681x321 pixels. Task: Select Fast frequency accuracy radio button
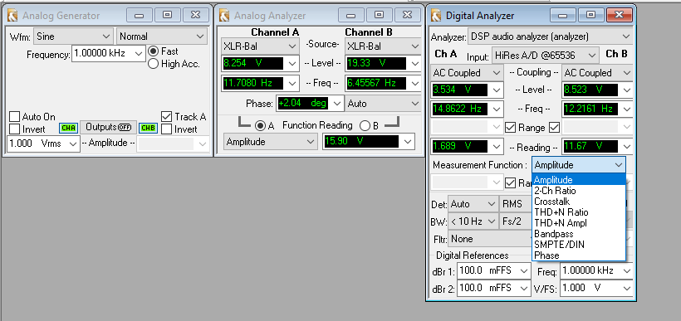coord(153,51)
